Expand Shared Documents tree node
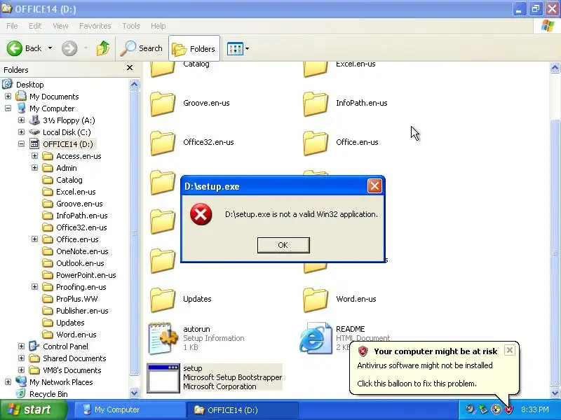The height and width of the screenshot is (420, 561). [x=22, y=358]
